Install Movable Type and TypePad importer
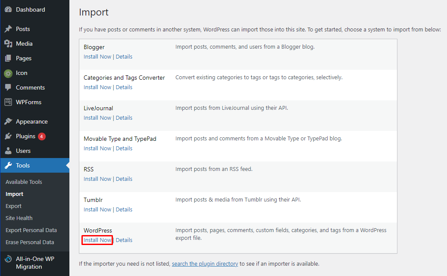The width and height of the screenshot is (447, 276). [97, 149]
